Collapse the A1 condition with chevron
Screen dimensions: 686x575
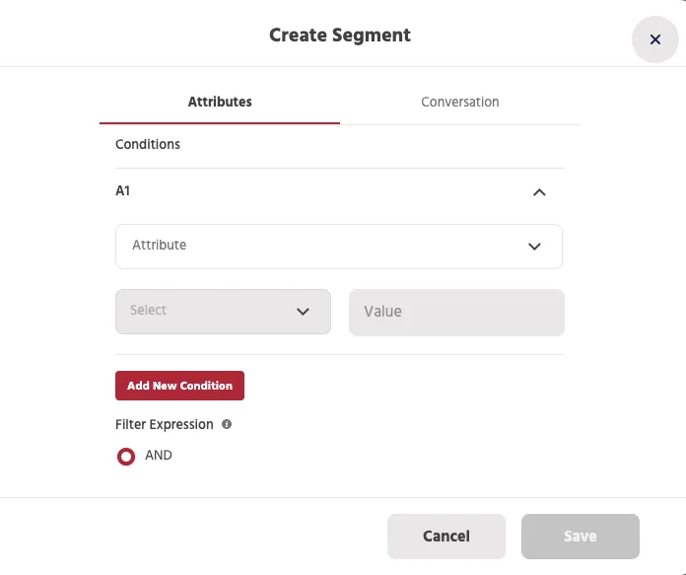539,191
